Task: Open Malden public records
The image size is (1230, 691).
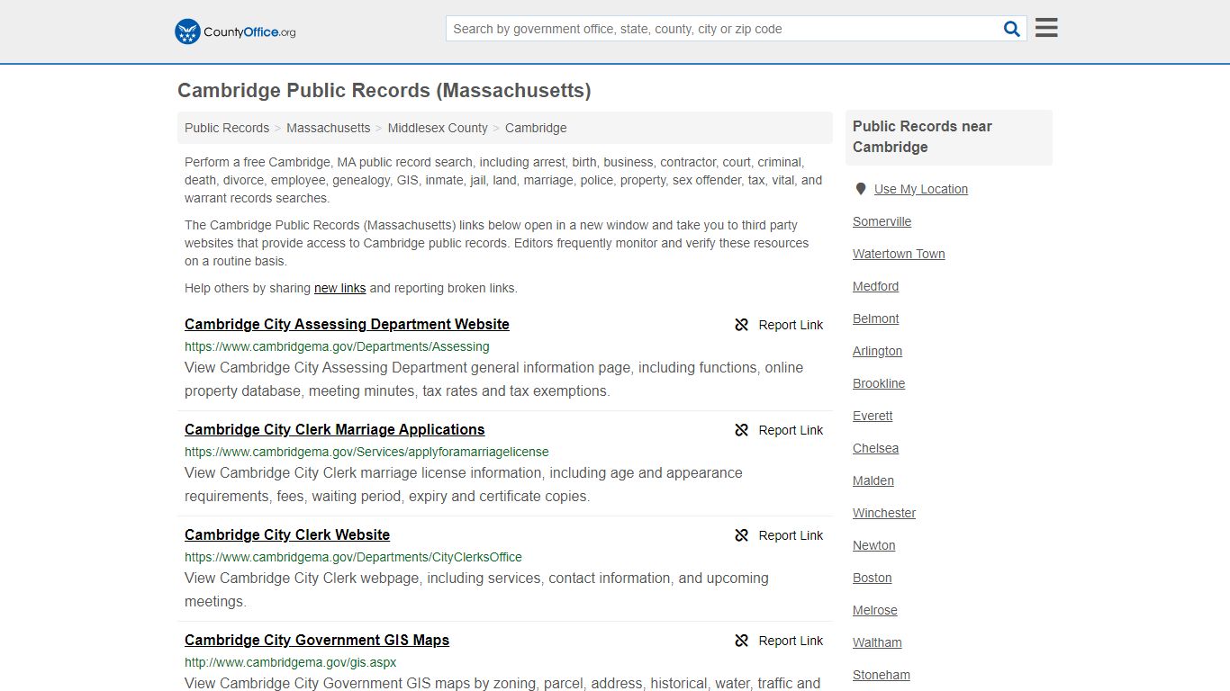Action: 873,480
